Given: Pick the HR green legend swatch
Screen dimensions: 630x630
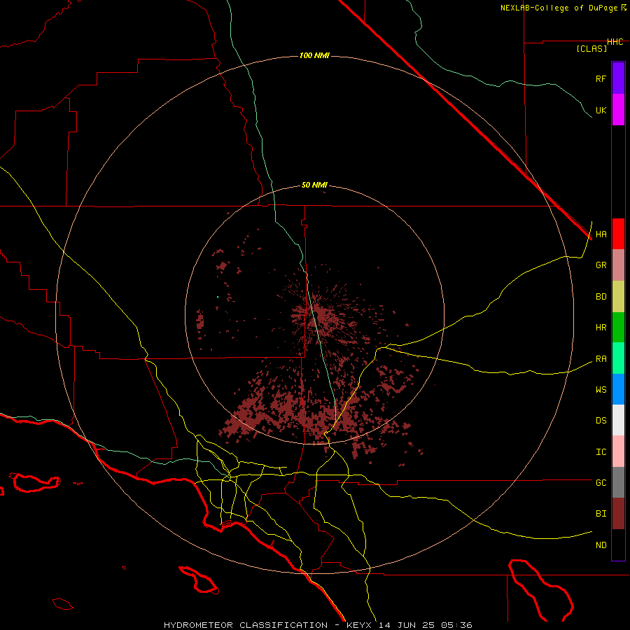Looking at the screenshot, I should coord(618,328).
